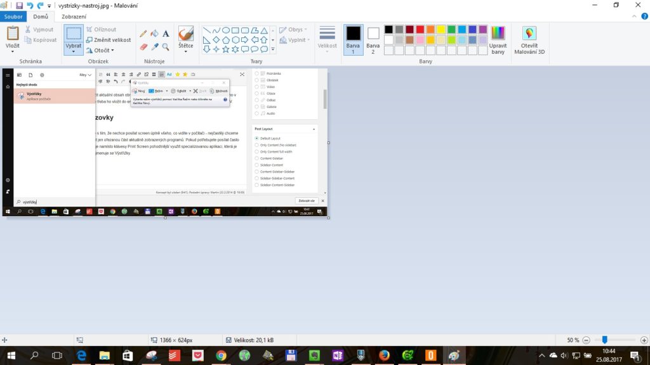Open the Vybrat selection options dropdown
The width and height of the screenshot is (650, 365).
[74, 52]
